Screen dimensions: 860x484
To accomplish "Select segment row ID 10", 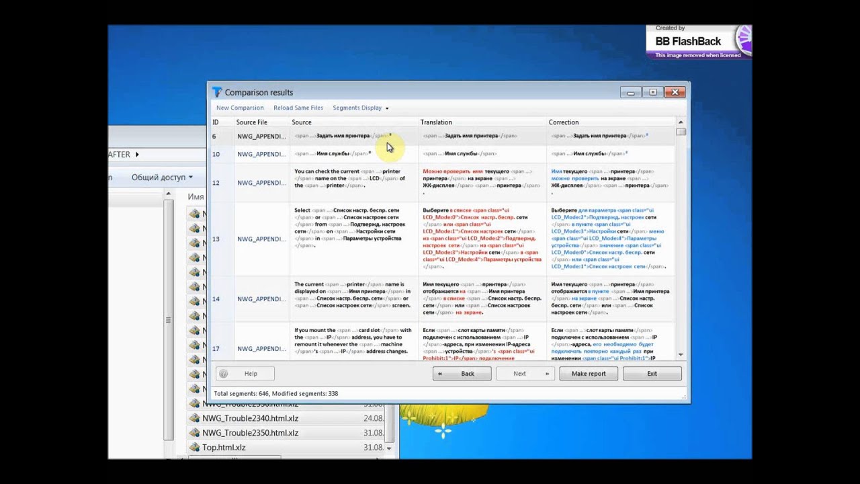I will pos(443,154).
